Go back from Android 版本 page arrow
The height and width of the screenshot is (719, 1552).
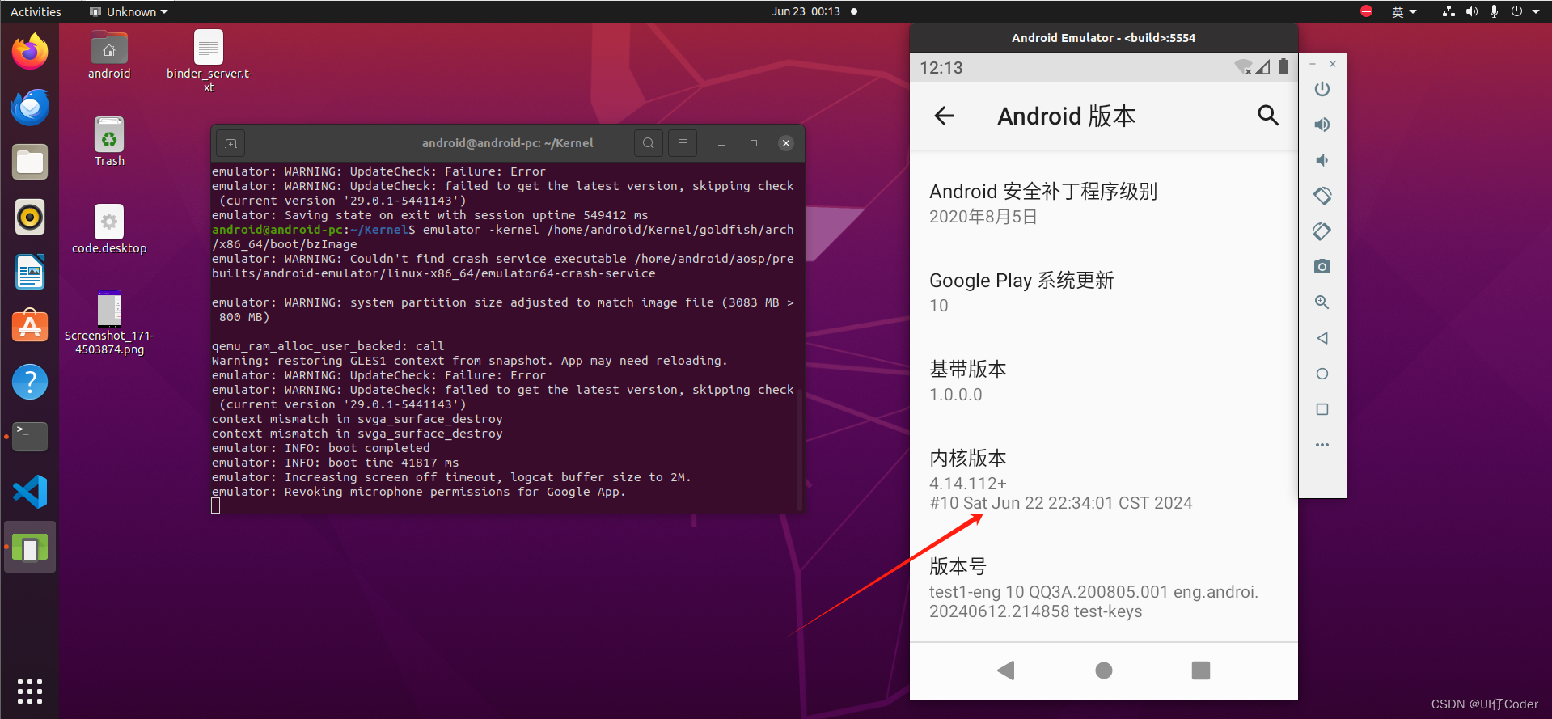[x=944, y=116]
